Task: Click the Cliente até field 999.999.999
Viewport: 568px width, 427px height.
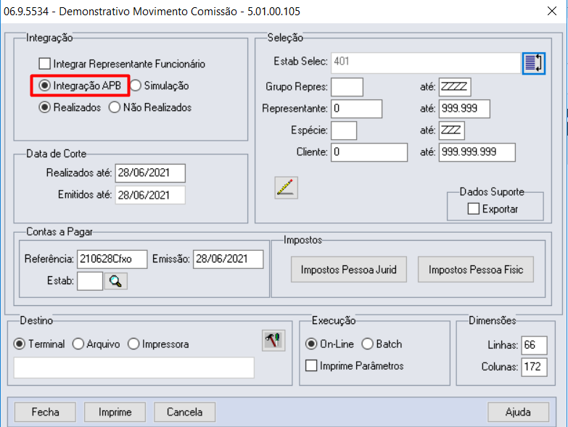Action: 477,152
